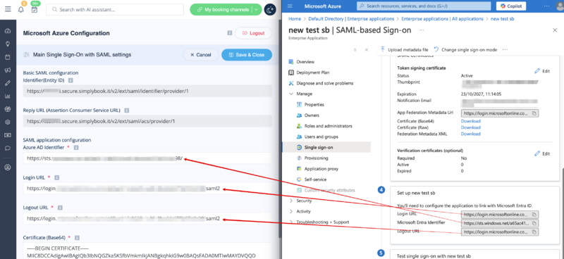Open Azure account avatar
Viewport: 564px width, 259px height.
click(x=560, y=6)
